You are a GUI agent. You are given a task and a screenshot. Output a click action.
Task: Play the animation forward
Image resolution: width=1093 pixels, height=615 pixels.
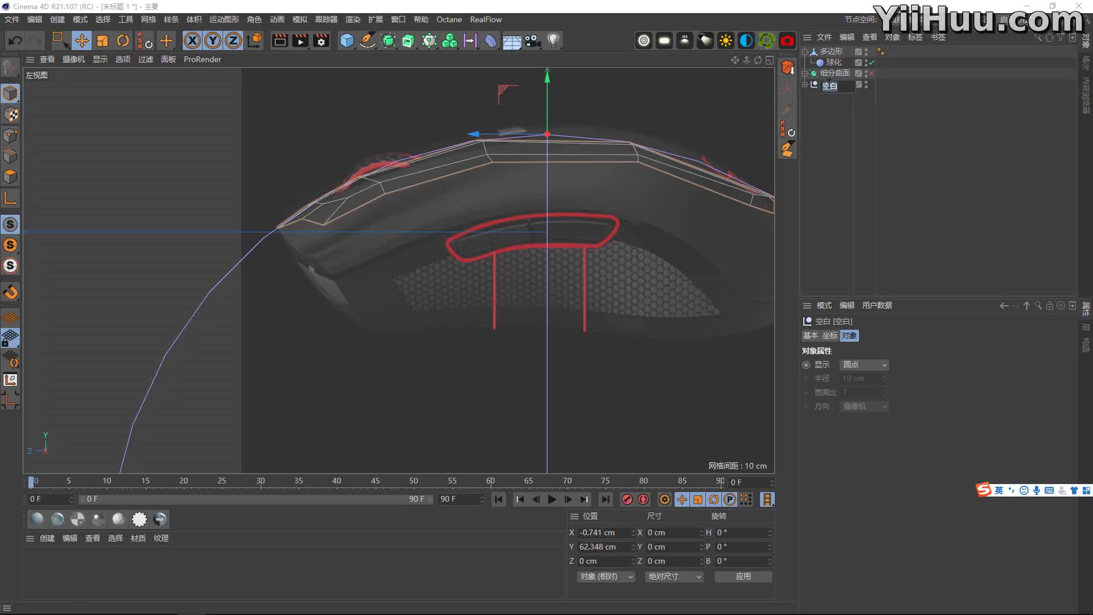552,499
